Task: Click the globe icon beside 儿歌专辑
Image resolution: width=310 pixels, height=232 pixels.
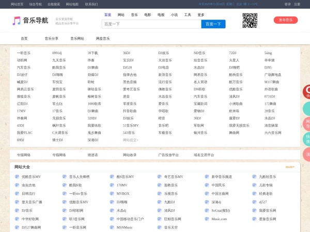Action: pos(254,185)
